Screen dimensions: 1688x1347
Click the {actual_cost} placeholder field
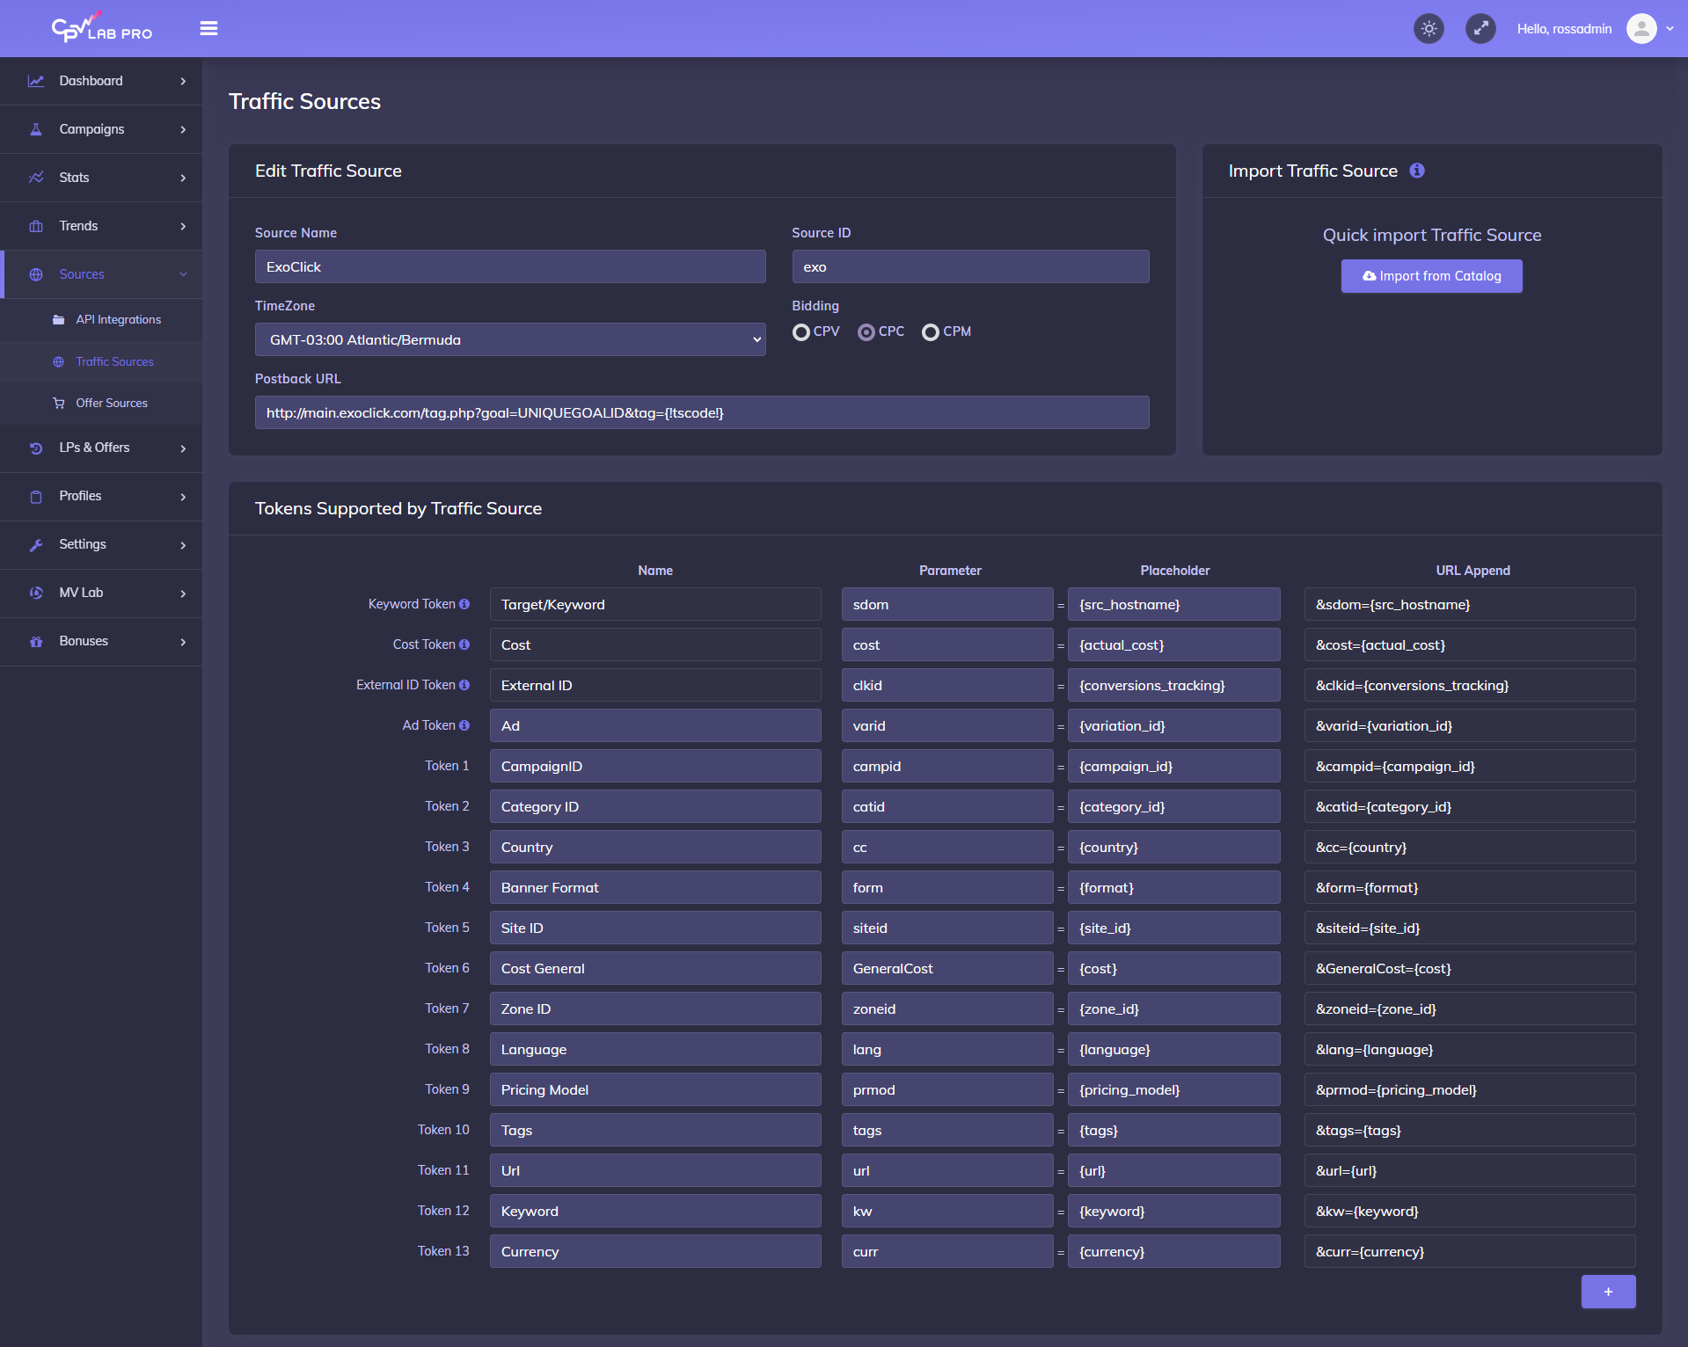(x=1173, y=644)
